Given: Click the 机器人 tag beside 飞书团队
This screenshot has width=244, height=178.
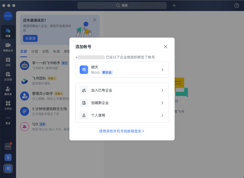Looking at the screenshot, I should click(52, 78).
